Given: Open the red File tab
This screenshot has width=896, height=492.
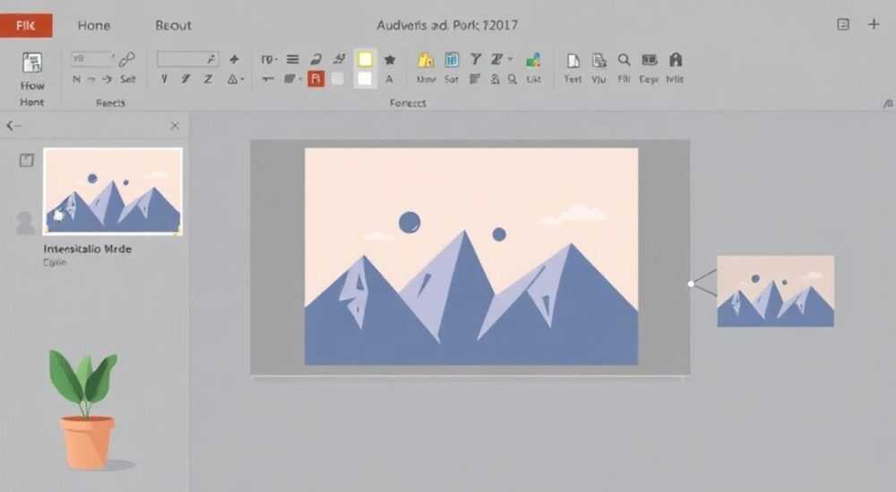Looking at the screenshot, I should pos(26,25).
